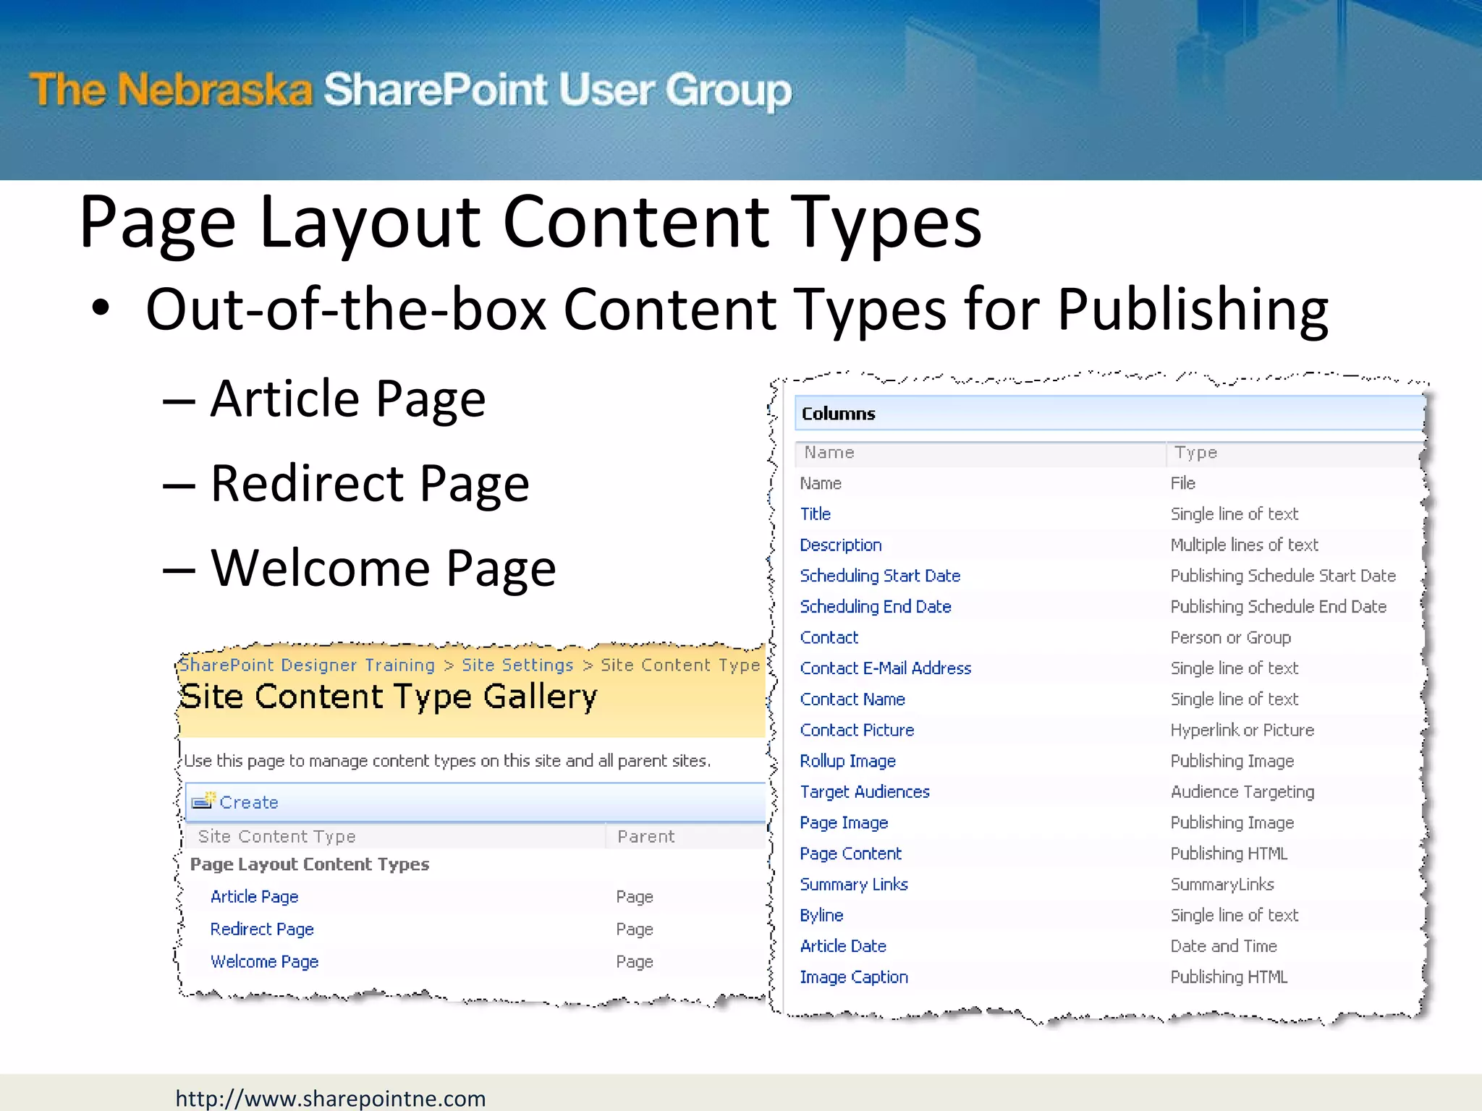This screenshot has height=1111, width=1482.
Task: Click 'Publishing Schedule End Date' type cell
Action: (x=1278, y=606)
